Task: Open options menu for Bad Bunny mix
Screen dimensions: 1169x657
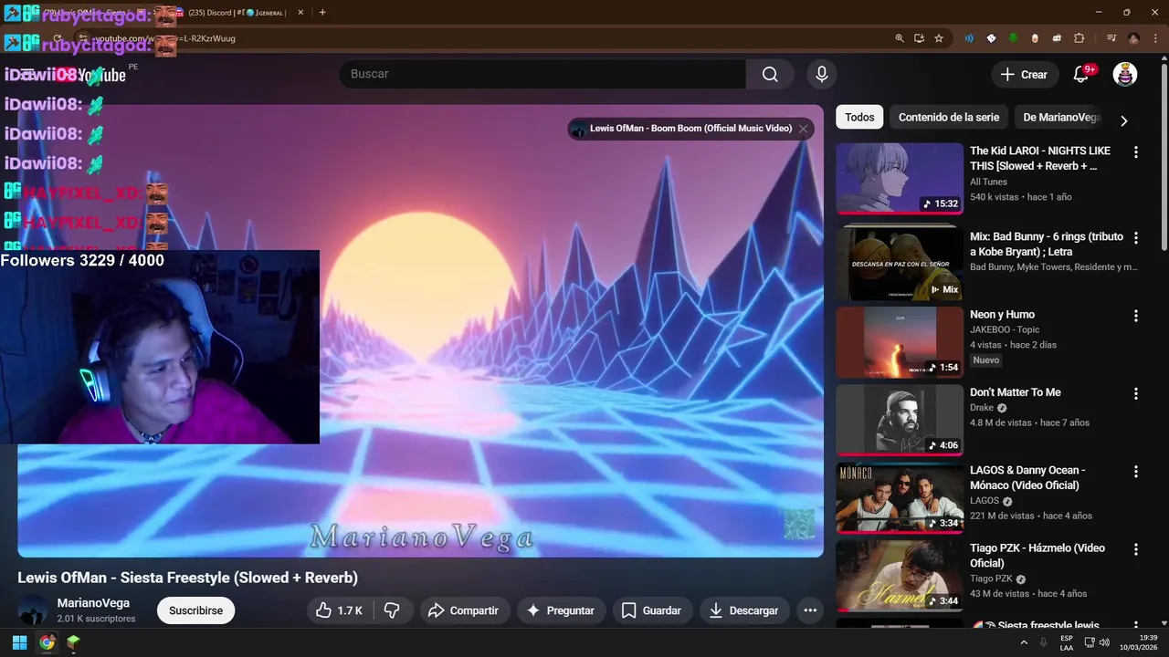Action: click(1136, 237)
